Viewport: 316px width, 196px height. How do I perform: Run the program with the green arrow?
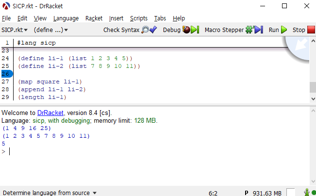click(284, 30)
